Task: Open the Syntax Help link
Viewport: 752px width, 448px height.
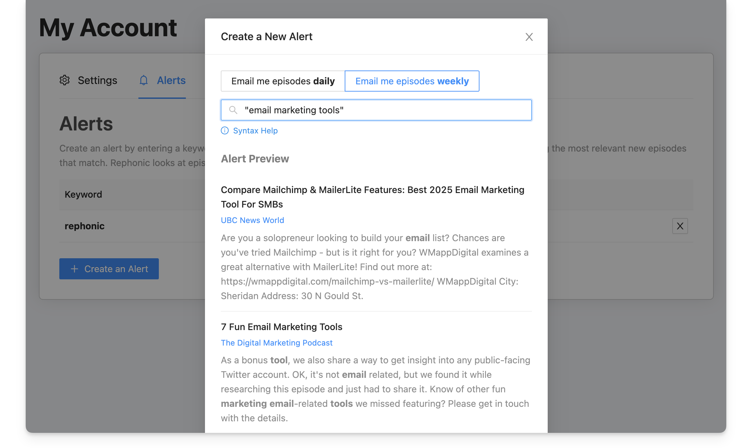Action: point(255,131)
